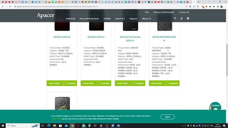The image size is (228, 128).
Task: Click the browser forward arrow
Action: (x=6, y=6)
